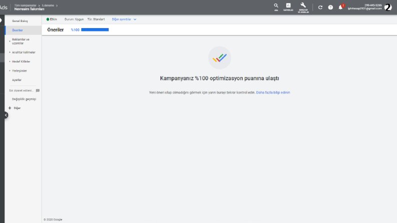
Task: Click the checkmark optimization badge graphic
Action: click(x=219, y=57)
